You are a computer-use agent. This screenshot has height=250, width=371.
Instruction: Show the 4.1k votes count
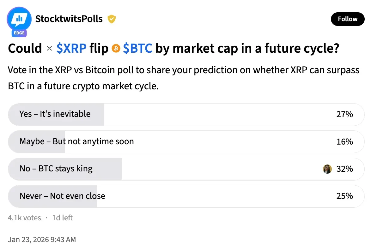tap(24, 218)
